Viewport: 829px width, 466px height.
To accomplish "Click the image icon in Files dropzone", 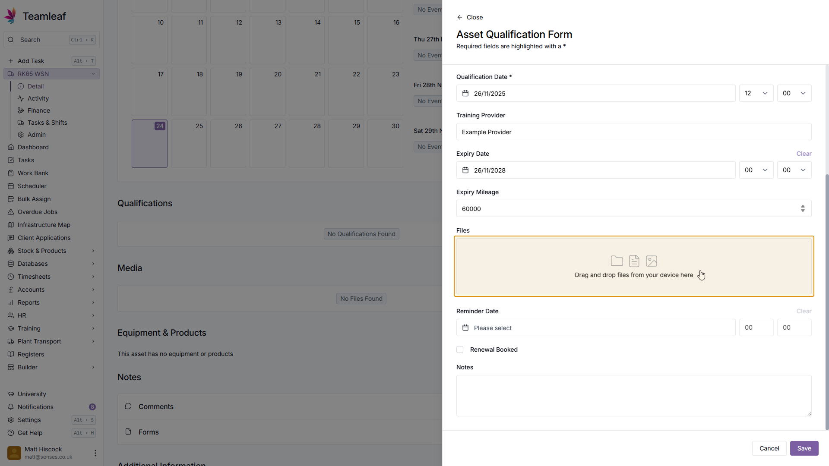I will (651, 261).
